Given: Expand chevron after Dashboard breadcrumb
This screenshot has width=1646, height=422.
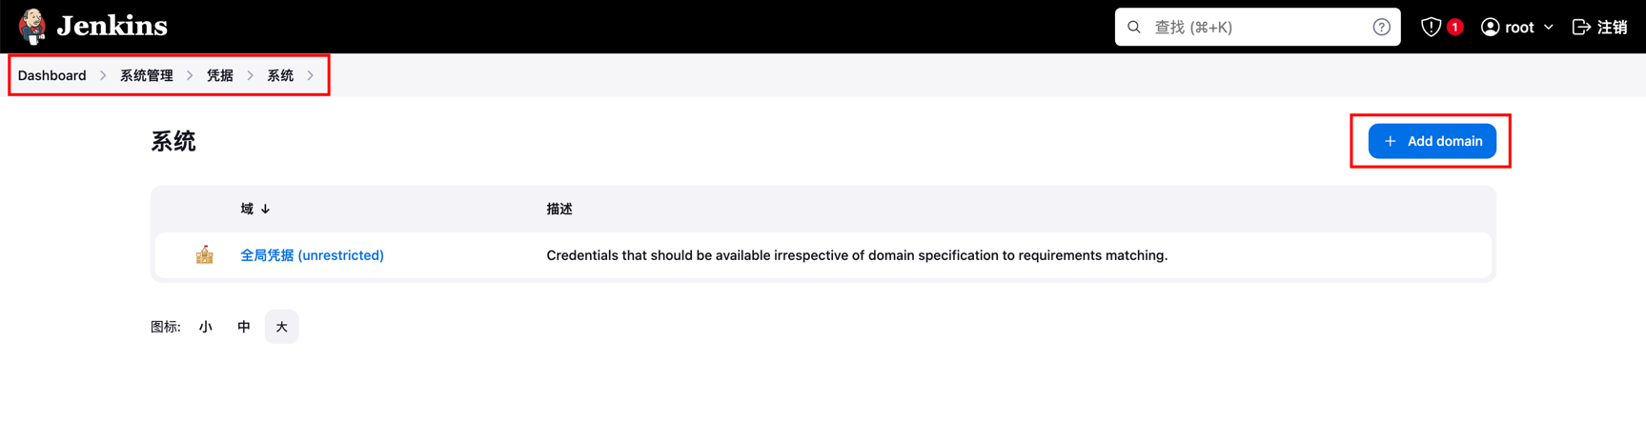Looking at the screenshot, I should (103, 75).
